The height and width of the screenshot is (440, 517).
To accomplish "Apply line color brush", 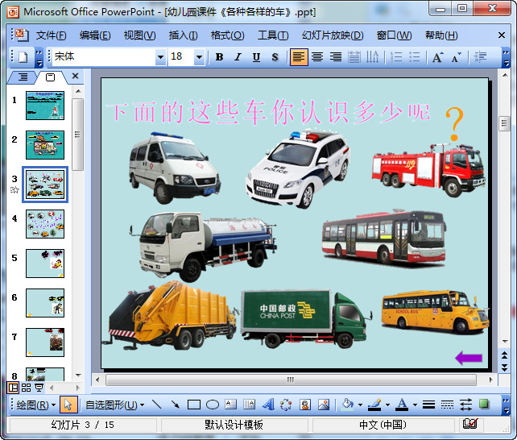I will click(x=374, y=405).
